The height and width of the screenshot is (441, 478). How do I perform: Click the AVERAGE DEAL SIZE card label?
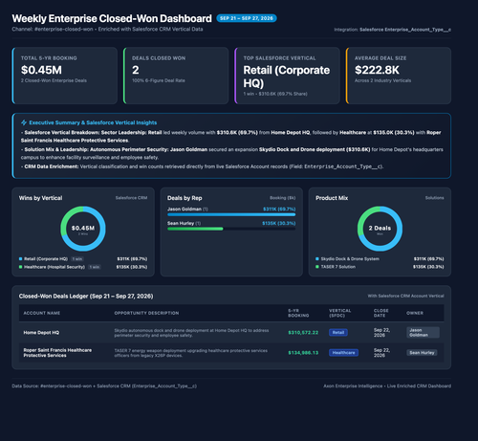coord(380,58)
